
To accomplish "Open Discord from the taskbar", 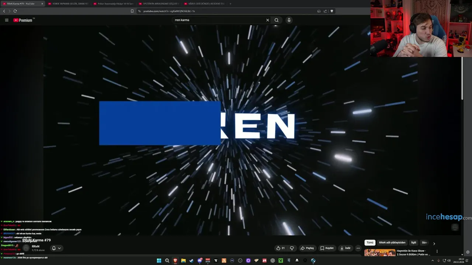I will 200,261.
